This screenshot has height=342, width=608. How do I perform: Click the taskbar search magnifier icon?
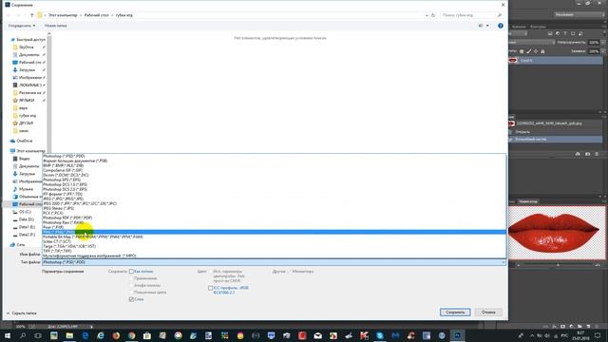click(23, 335)
